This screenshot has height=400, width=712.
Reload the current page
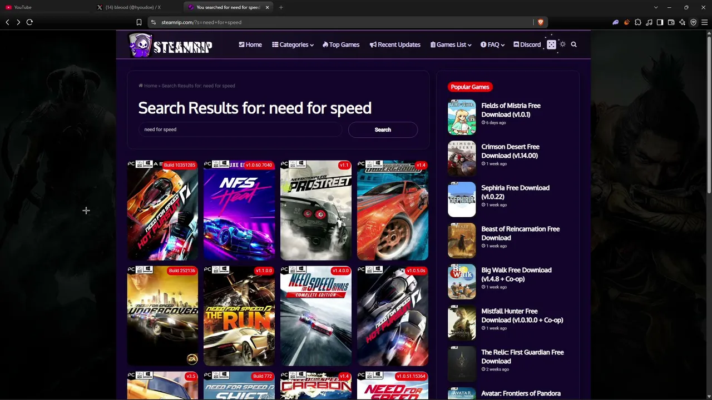point(29,22)
